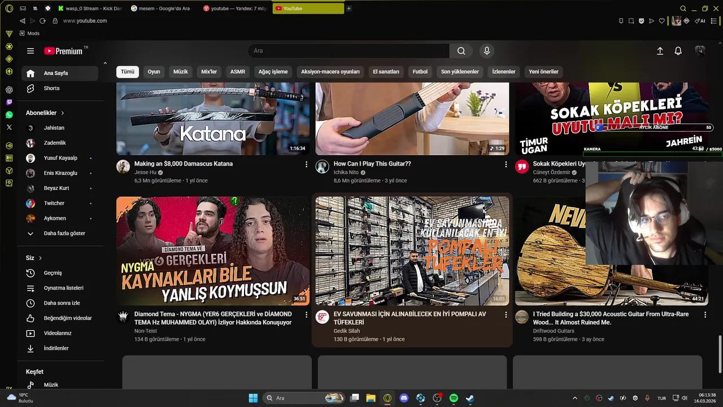This screenshot has width=723, height=407.
Task: Open Jesse Hu channel name link
Action: tap(145, 172)
